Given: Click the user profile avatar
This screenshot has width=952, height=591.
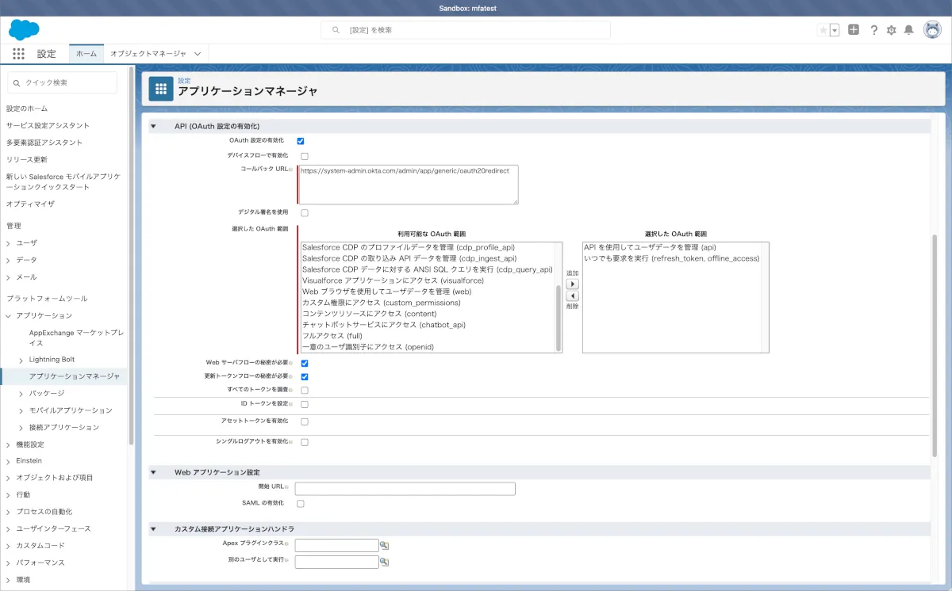Looking at the screenshot, I should pos(932,30).
